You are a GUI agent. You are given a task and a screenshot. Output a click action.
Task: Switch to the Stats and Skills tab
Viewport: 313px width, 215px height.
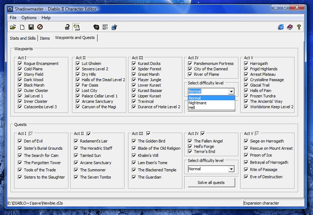[x=23, y=38]
